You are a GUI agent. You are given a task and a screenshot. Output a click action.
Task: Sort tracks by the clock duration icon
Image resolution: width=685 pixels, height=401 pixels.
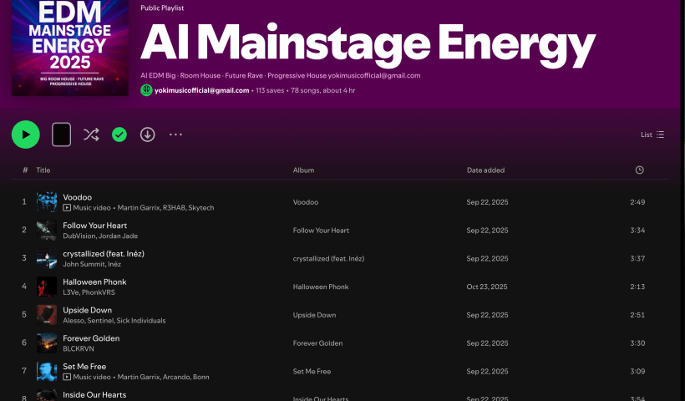click(639, 170)
